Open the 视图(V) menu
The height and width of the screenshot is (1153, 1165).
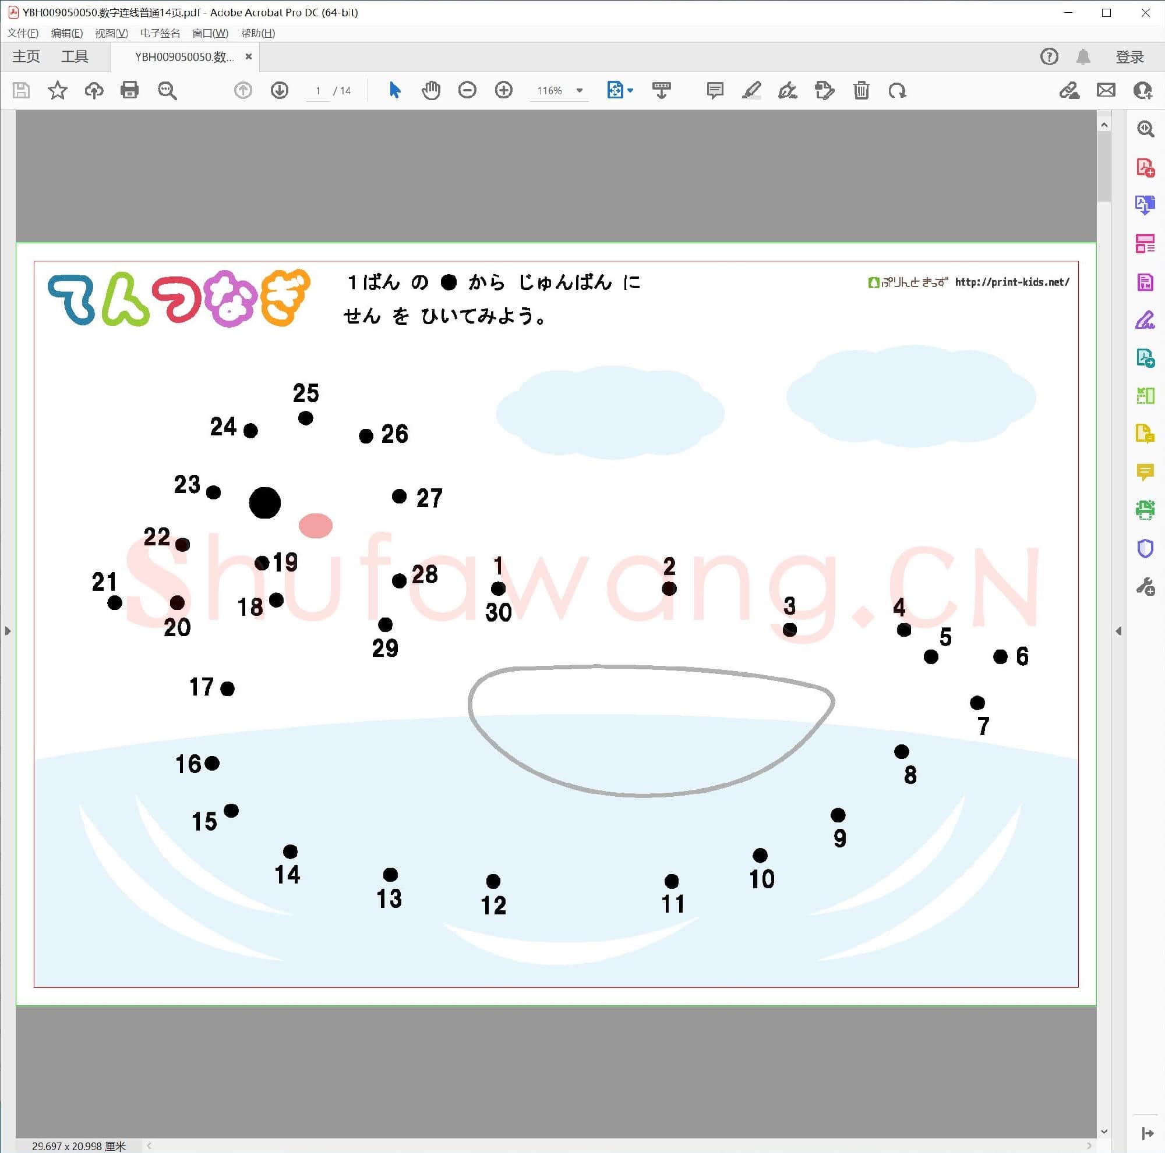(x=111, y=33)
